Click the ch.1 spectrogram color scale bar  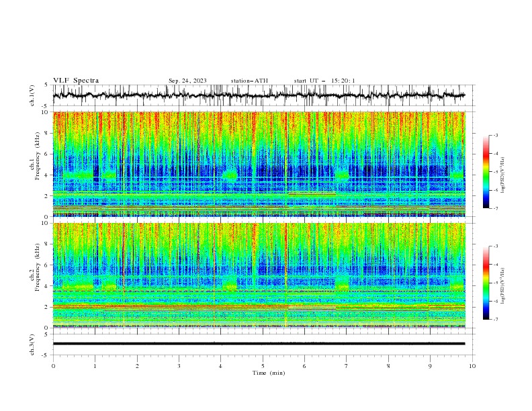[486, 172]
